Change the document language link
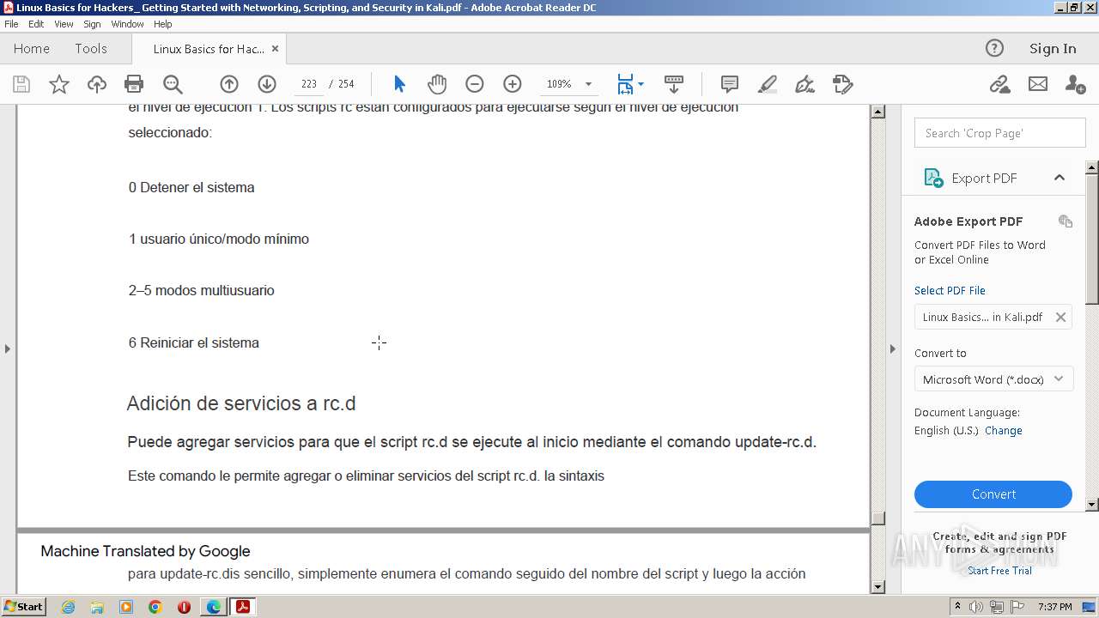The width and height of the screenshot is (1099, 618). 1004,431
